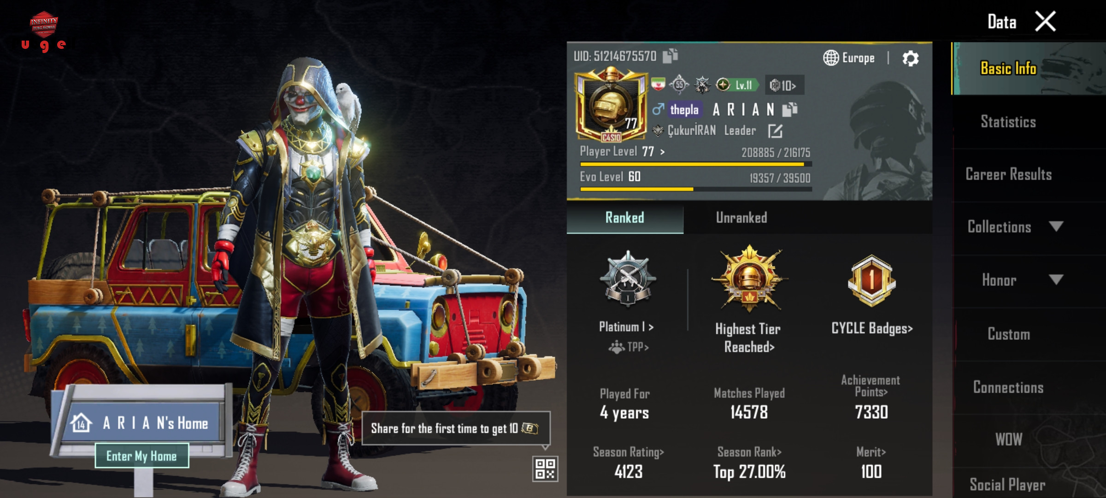The width and height of the screenshot is (1106, 498).
Task: Click the Player Level progress bar
Action: tap(696, 164)
